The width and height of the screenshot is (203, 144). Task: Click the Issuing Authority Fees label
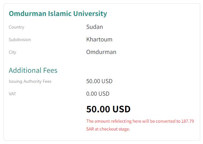click(30, 81)
